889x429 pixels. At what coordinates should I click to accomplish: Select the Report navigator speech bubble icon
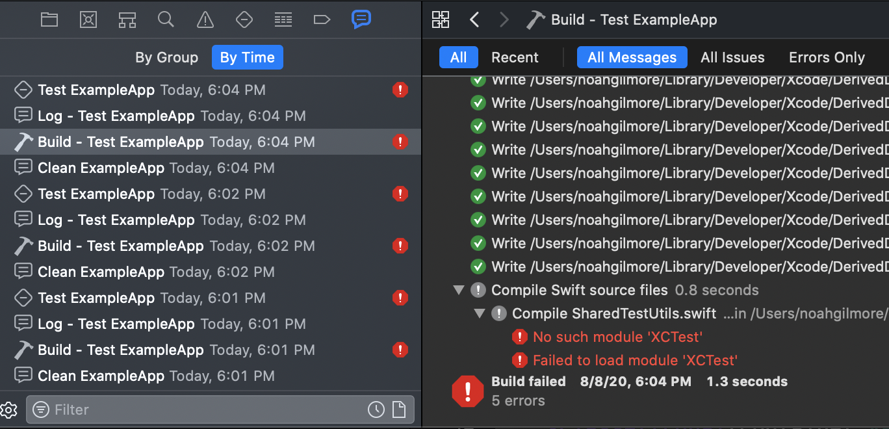361,19
